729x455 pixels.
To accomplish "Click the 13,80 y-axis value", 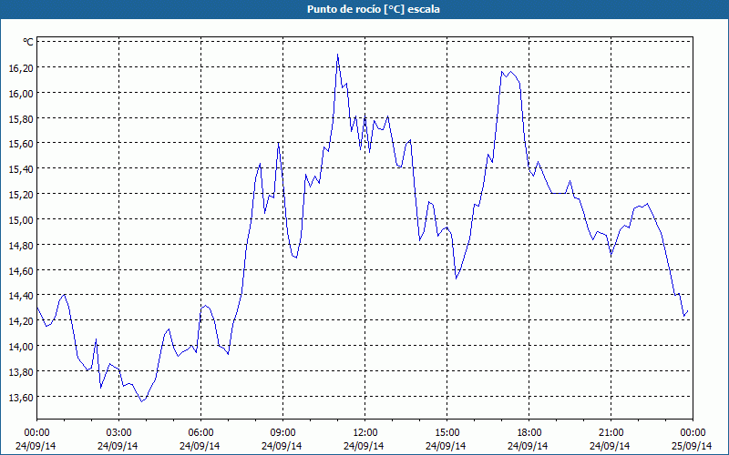I will (21, 372).
